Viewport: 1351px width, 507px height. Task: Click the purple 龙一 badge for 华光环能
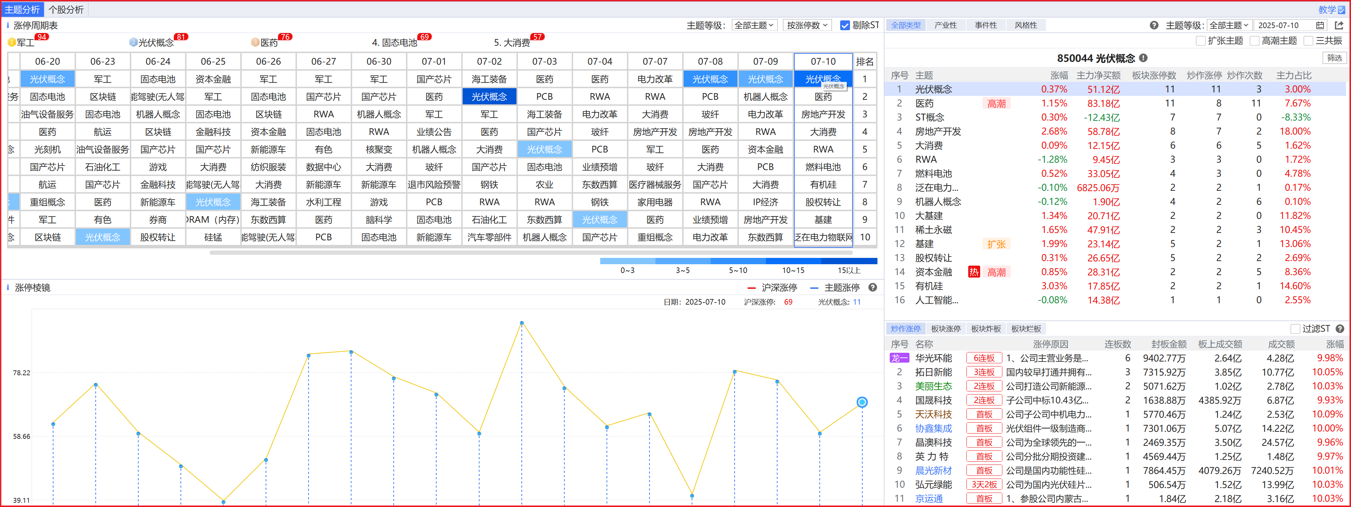coord(899,358)
